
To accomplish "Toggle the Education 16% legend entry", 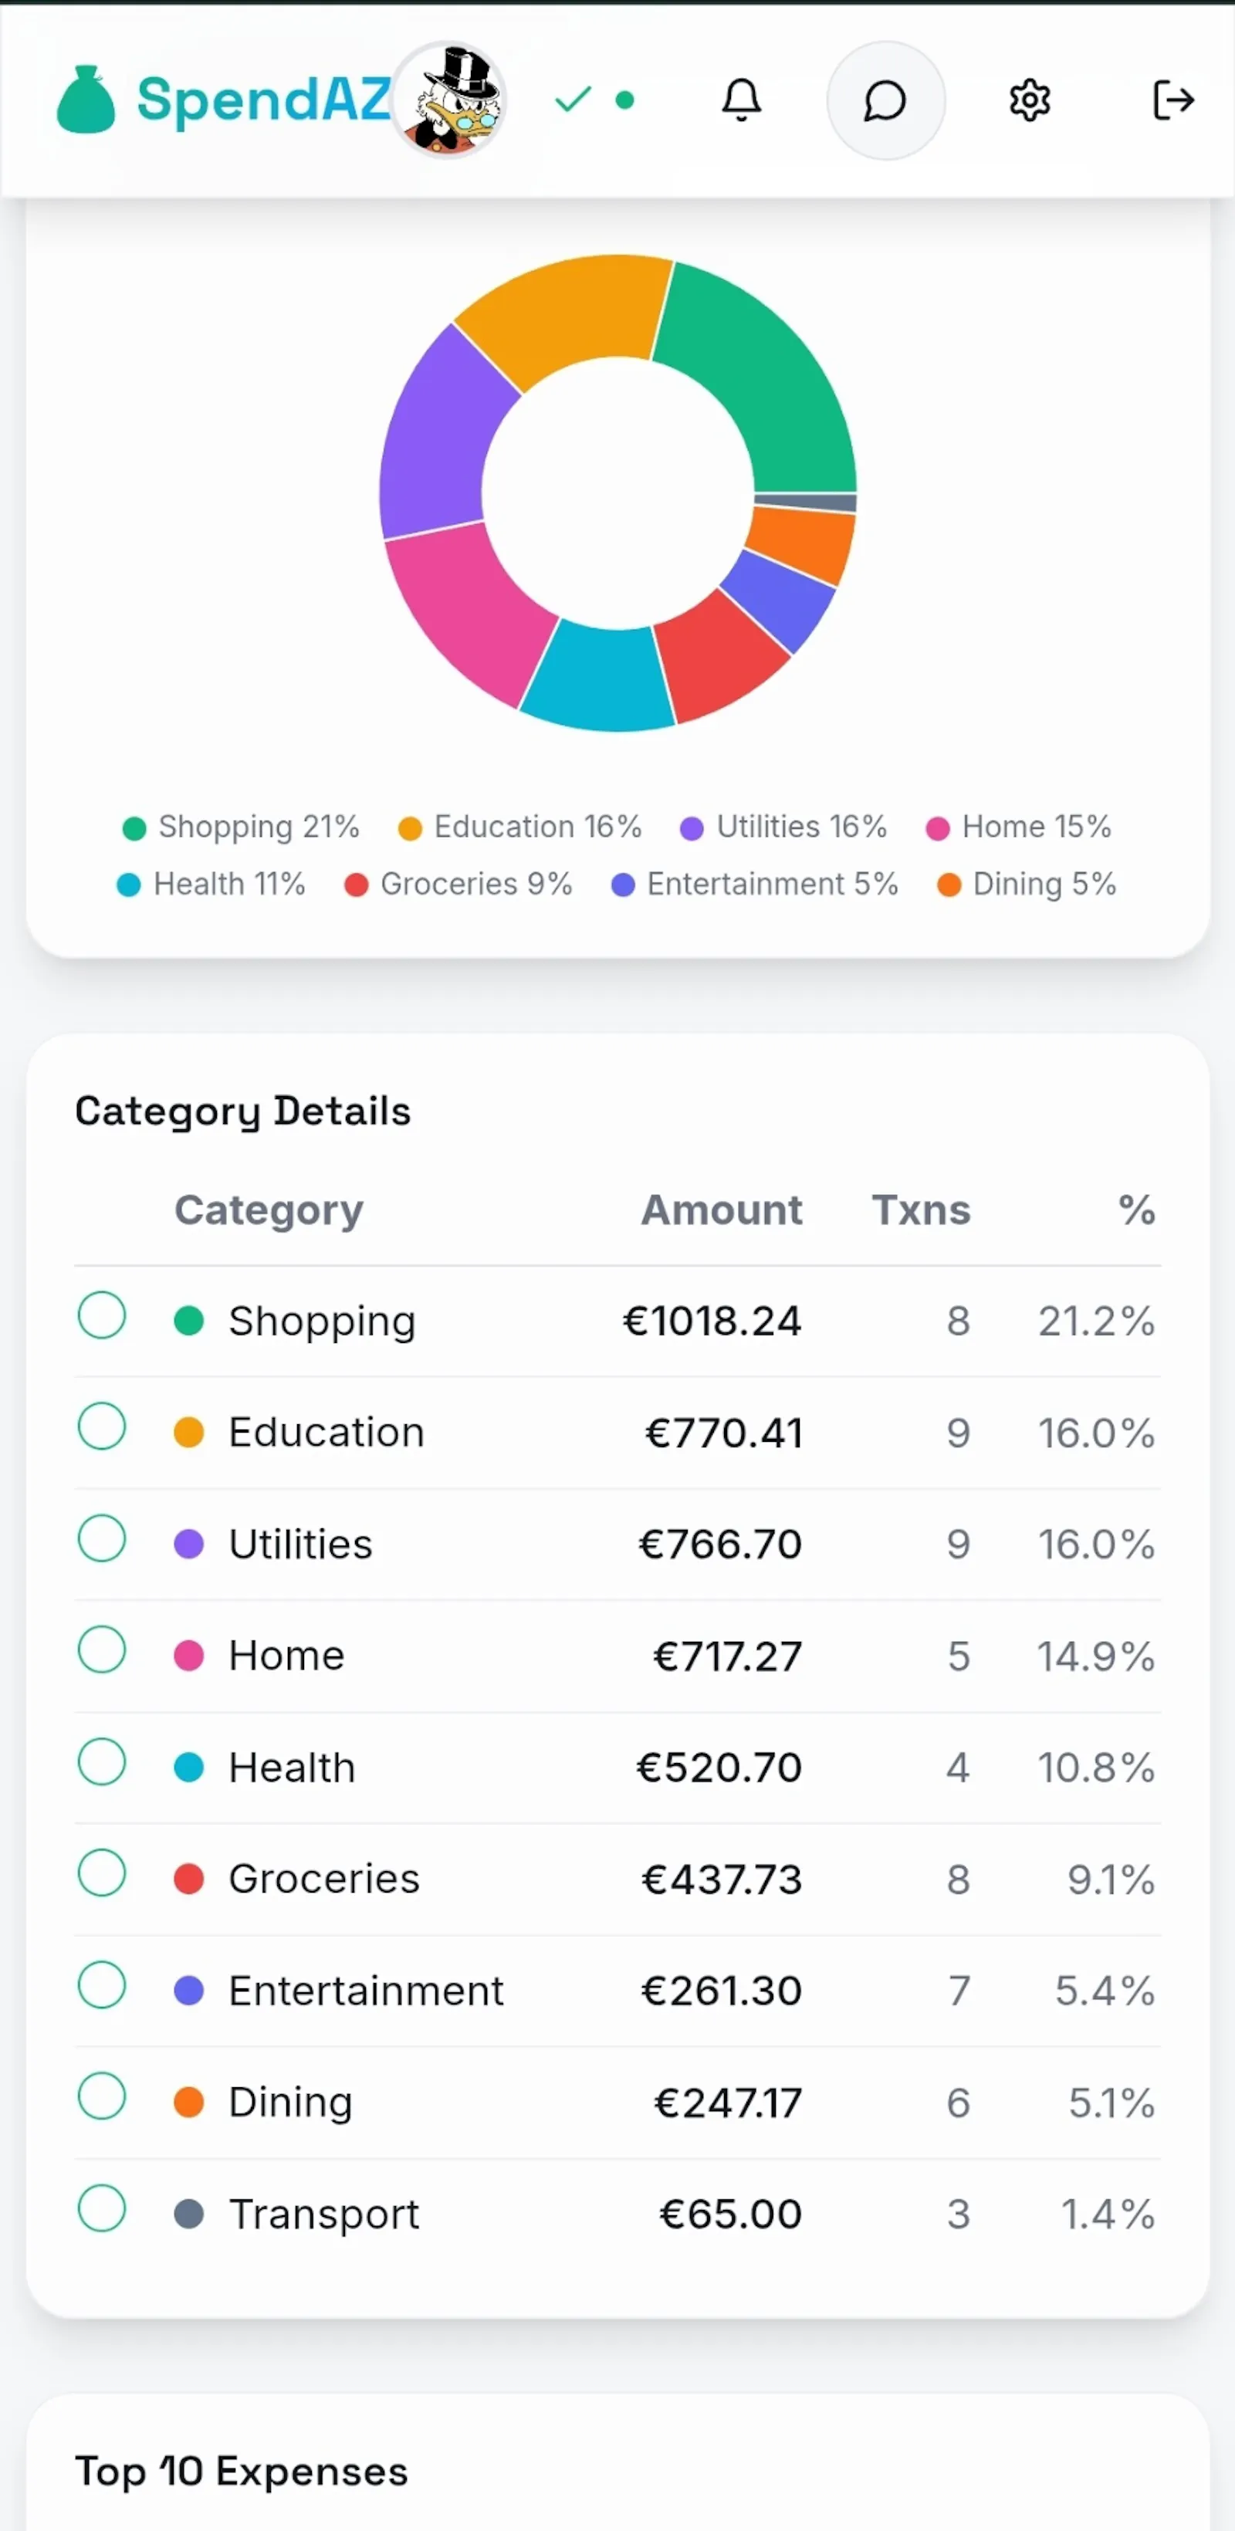I will coord(519,827).
